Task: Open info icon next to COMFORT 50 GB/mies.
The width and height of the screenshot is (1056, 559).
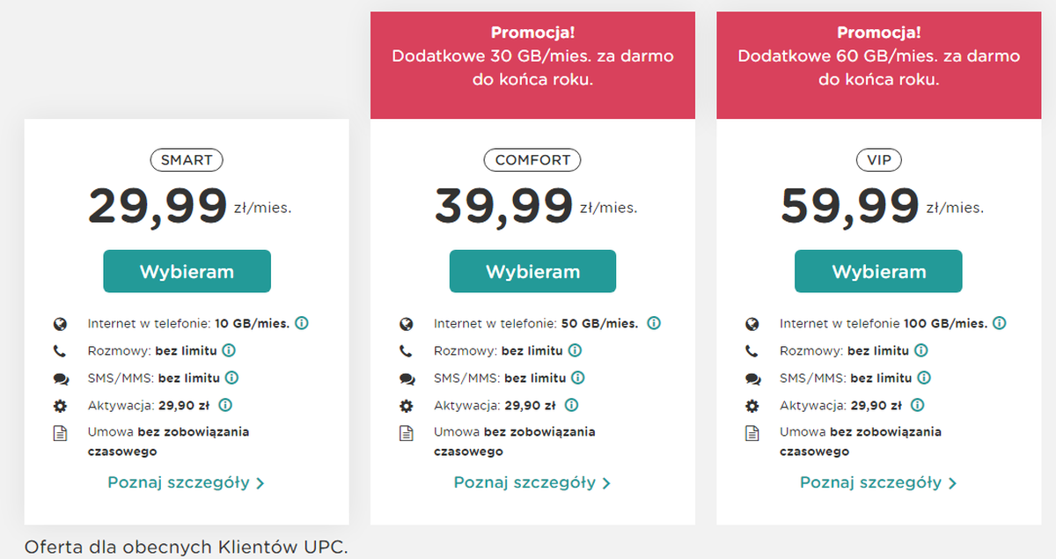Action: [654, 323]
